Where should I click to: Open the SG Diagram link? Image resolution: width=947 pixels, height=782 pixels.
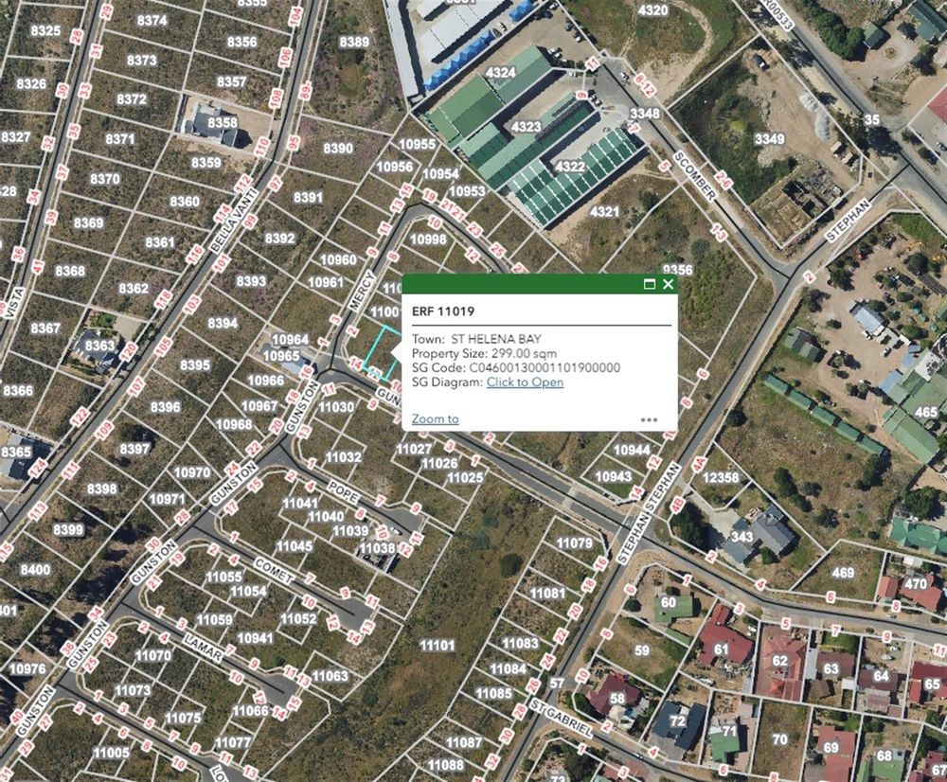525,382
